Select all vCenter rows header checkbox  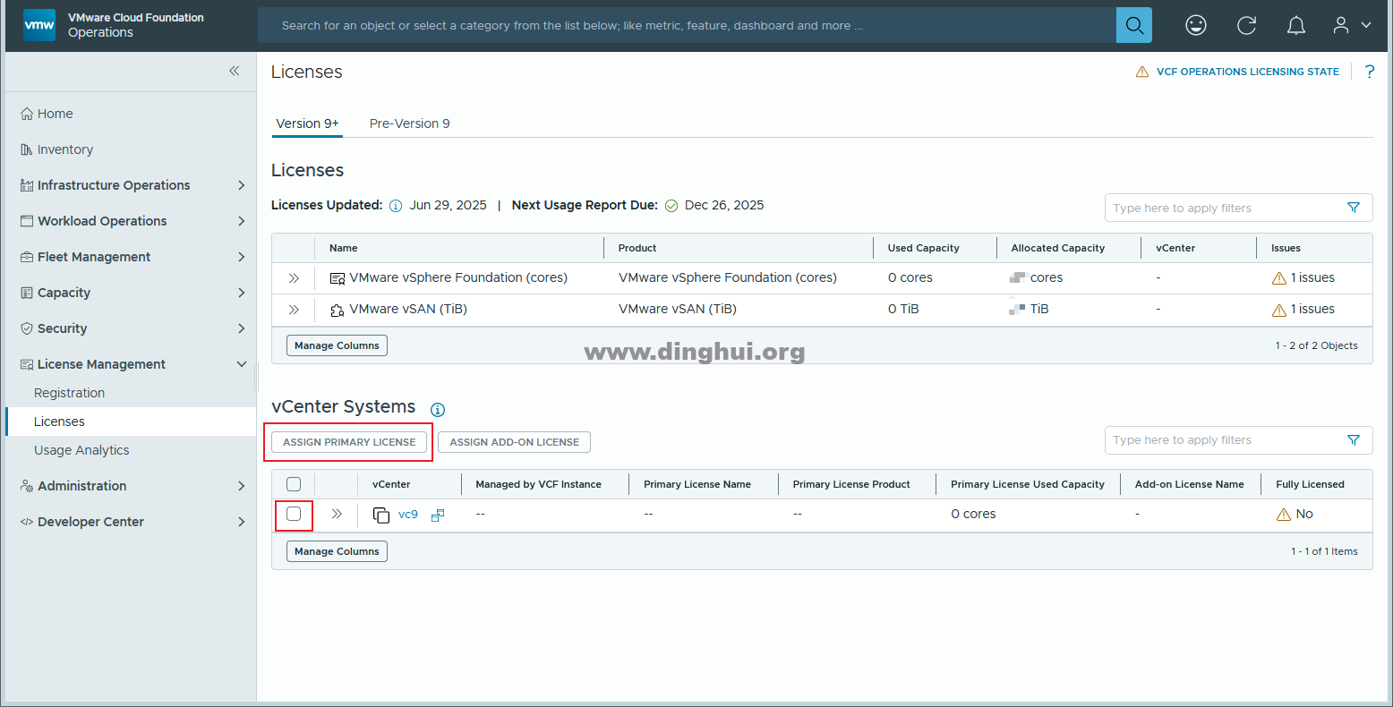294,484
